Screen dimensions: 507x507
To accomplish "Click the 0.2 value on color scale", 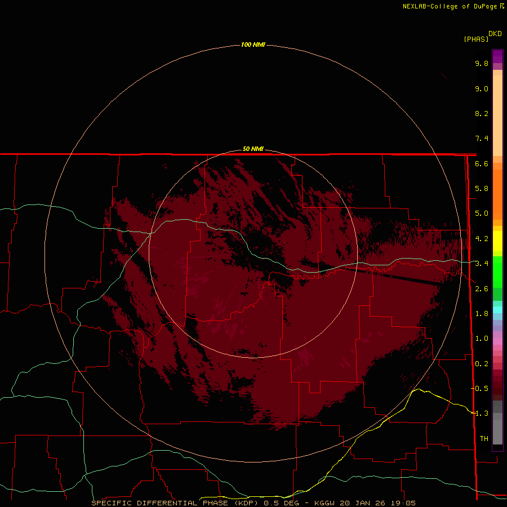I will [x=482, y=364].
